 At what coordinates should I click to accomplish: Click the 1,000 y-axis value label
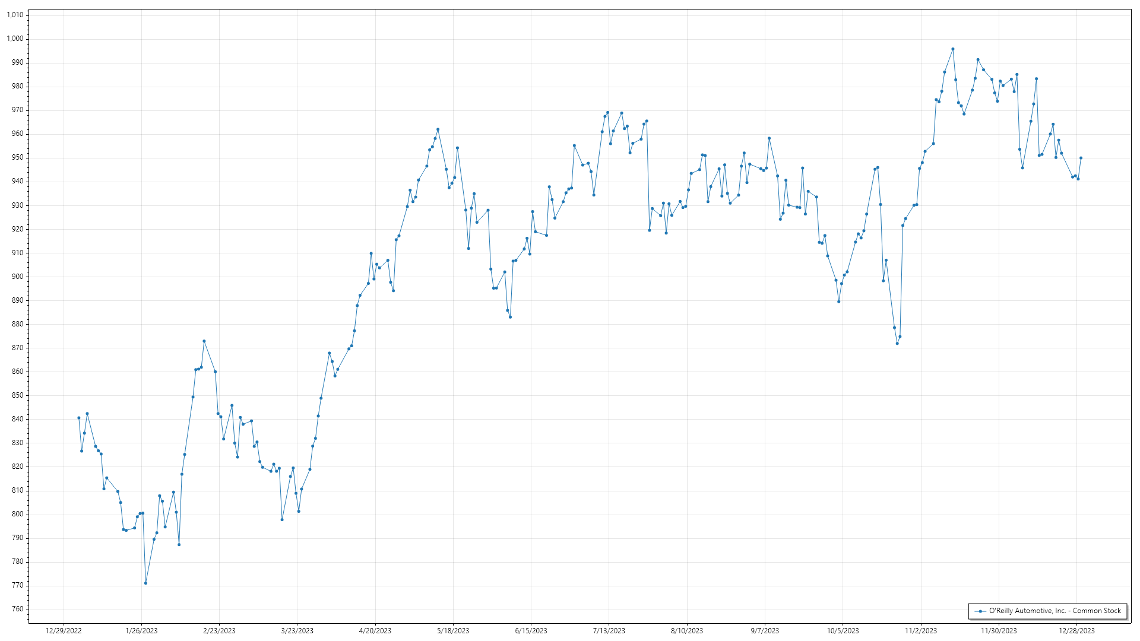point(15,39)
